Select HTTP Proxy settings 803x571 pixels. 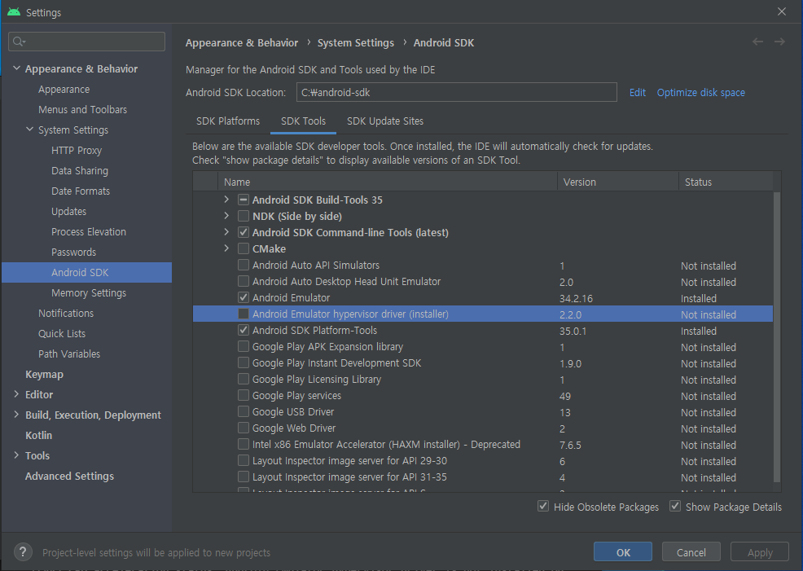(77, 151)
